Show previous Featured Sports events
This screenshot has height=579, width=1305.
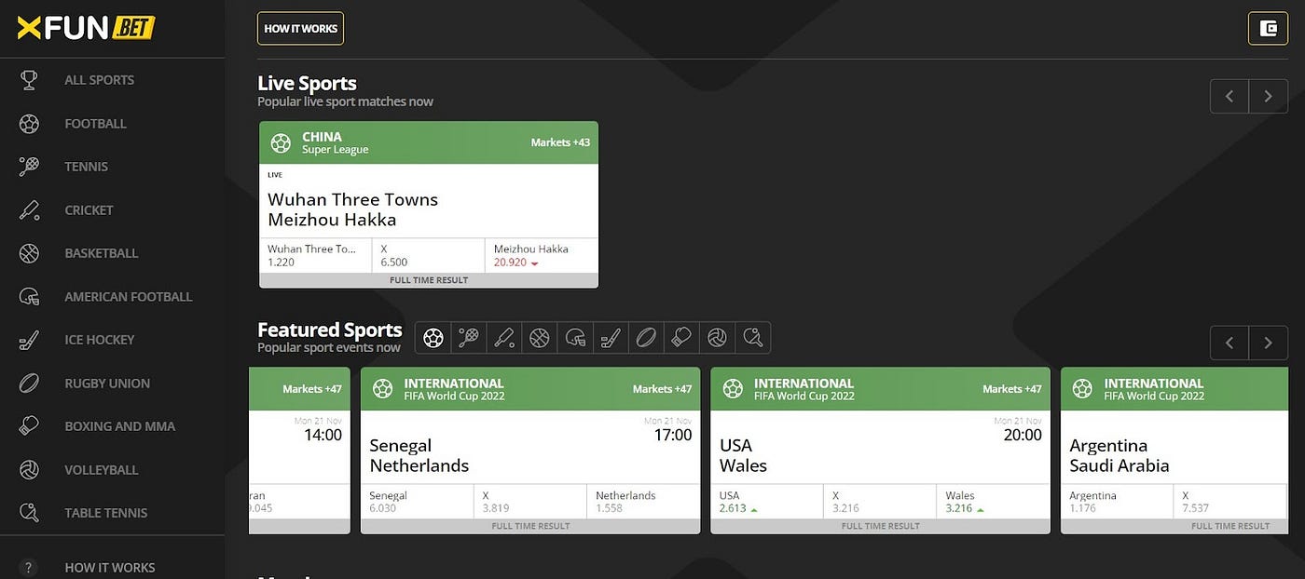[x=1229, y=343]
